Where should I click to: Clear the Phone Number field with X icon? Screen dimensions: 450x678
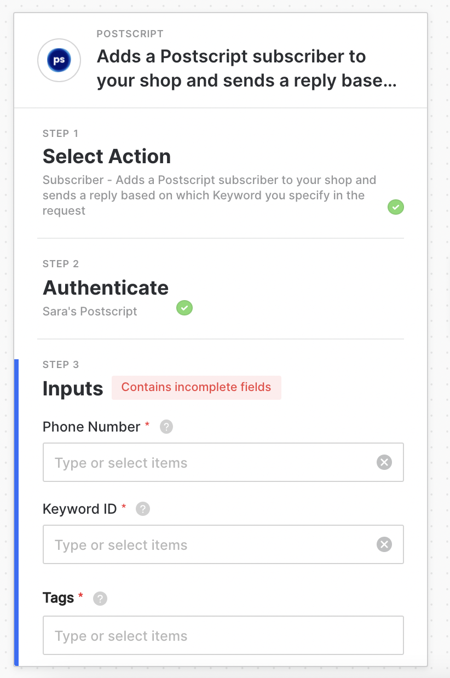(x=384, y=463)
